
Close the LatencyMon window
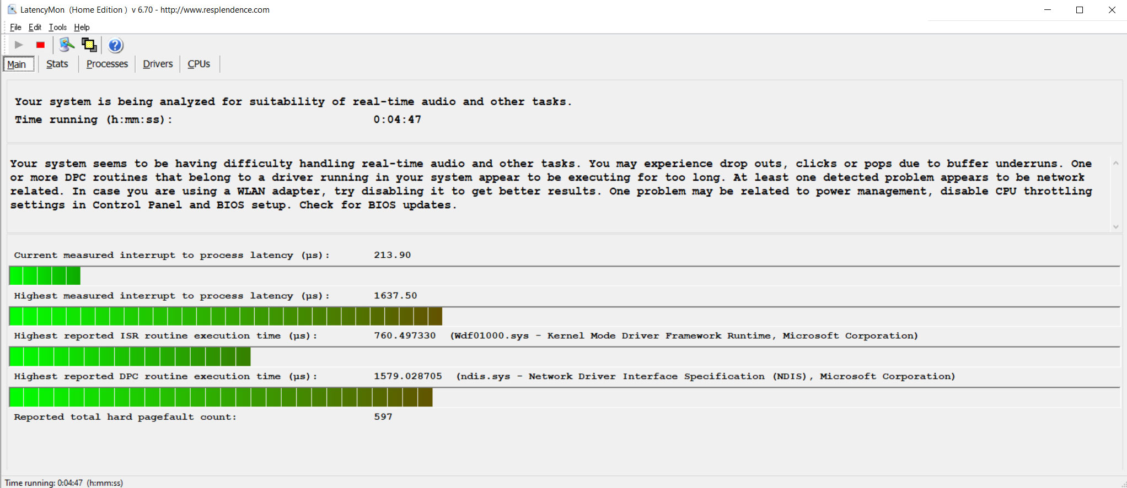click(1112, 10)
